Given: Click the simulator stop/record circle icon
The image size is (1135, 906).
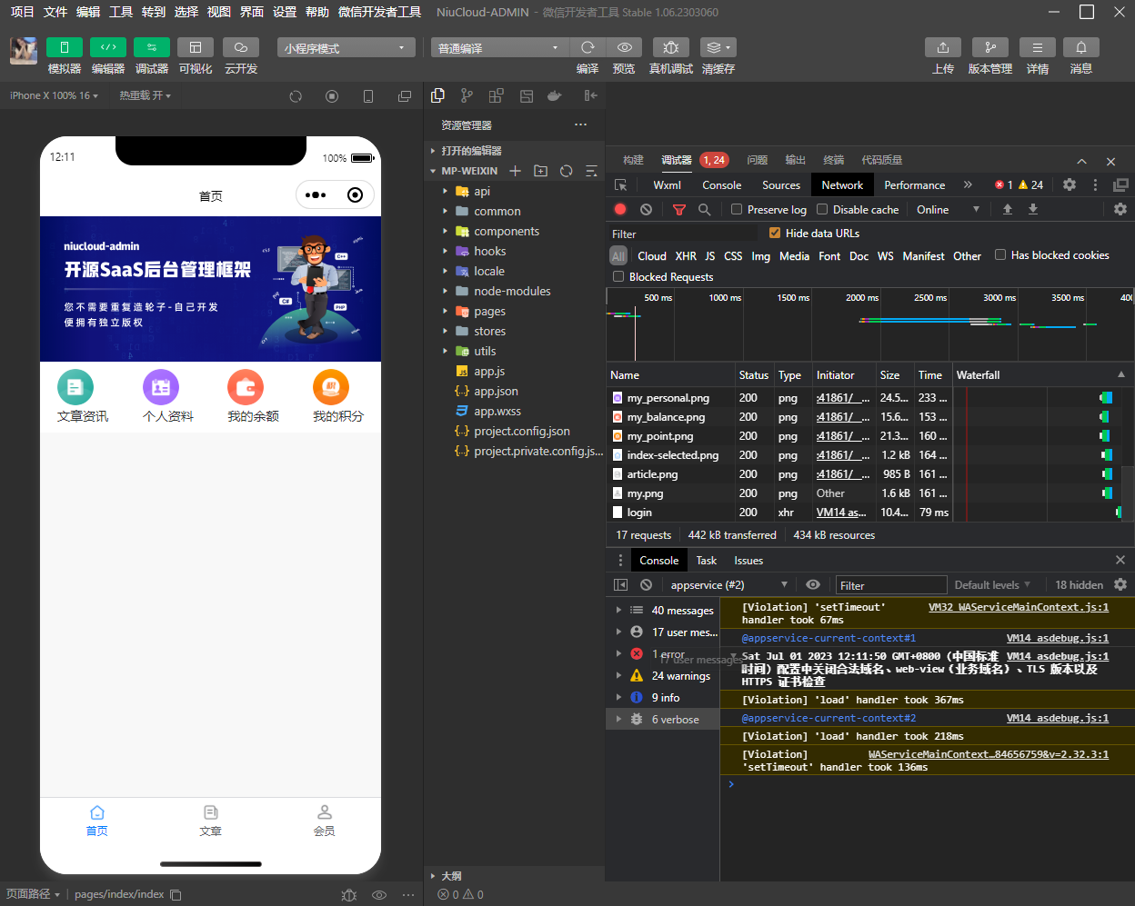Looking at the screenshot, I should (x=332, y=96).
